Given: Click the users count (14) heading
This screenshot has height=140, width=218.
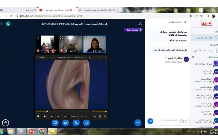Looking at the screenshot, I should [213, 57].
